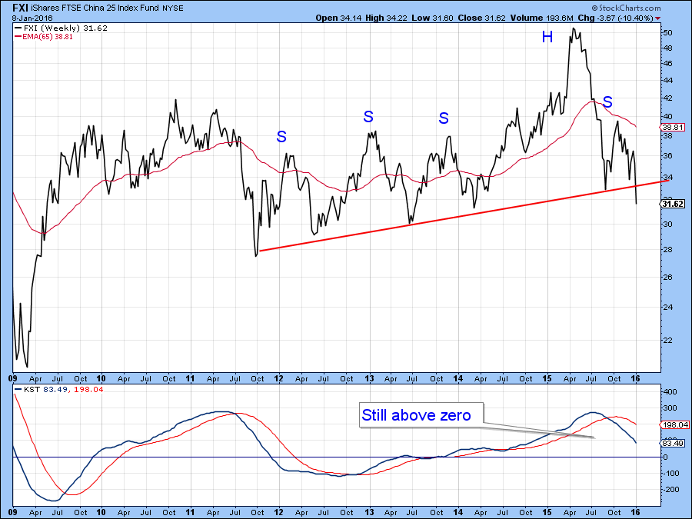Click the 0 label on KST axis

click(666, 457)
